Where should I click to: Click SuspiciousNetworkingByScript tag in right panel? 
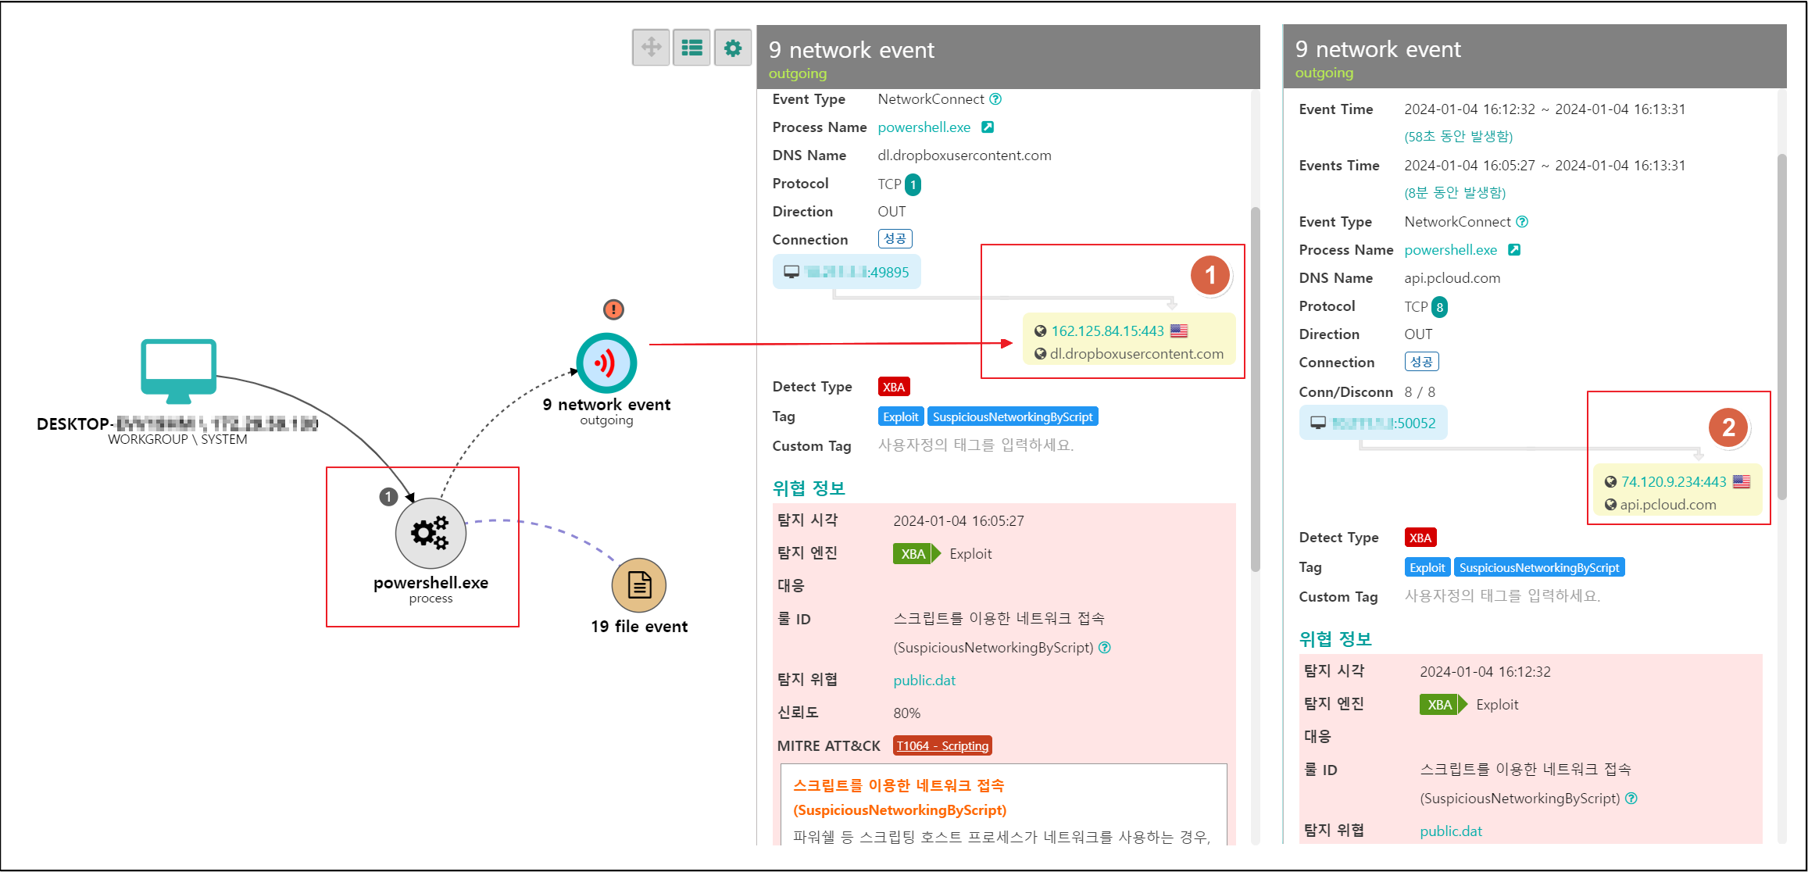click(1539, 567)
